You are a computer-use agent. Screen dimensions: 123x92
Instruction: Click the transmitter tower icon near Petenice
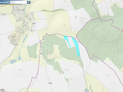[x=76, y=17]
